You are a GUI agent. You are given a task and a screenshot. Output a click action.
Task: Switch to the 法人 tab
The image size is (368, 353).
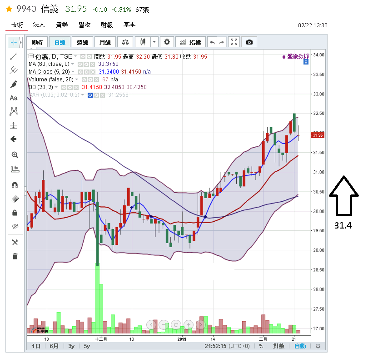coord(39,25)
